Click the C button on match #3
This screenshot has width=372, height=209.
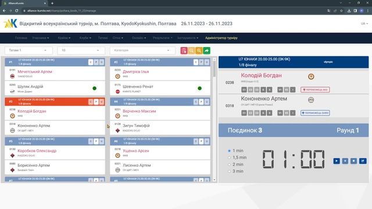[x=91, y=102]
